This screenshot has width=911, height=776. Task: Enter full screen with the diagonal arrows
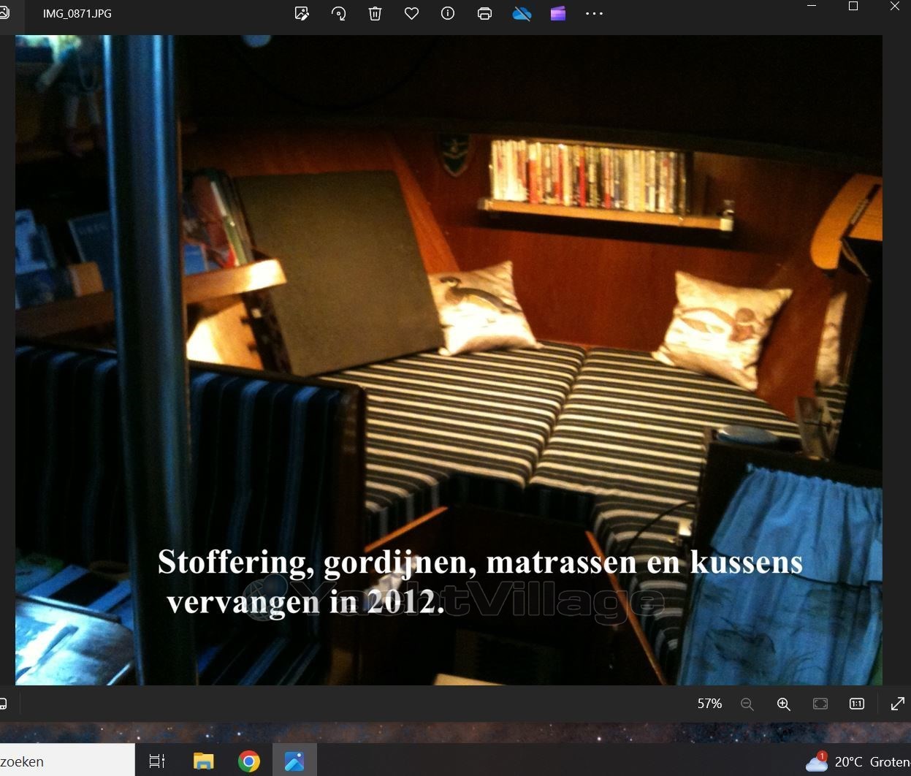(x=898, y=704)
